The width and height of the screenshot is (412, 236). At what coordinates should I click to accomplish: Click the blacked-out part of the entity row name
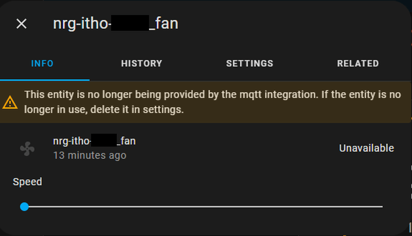pyautogui.click(x=104, y=140)
